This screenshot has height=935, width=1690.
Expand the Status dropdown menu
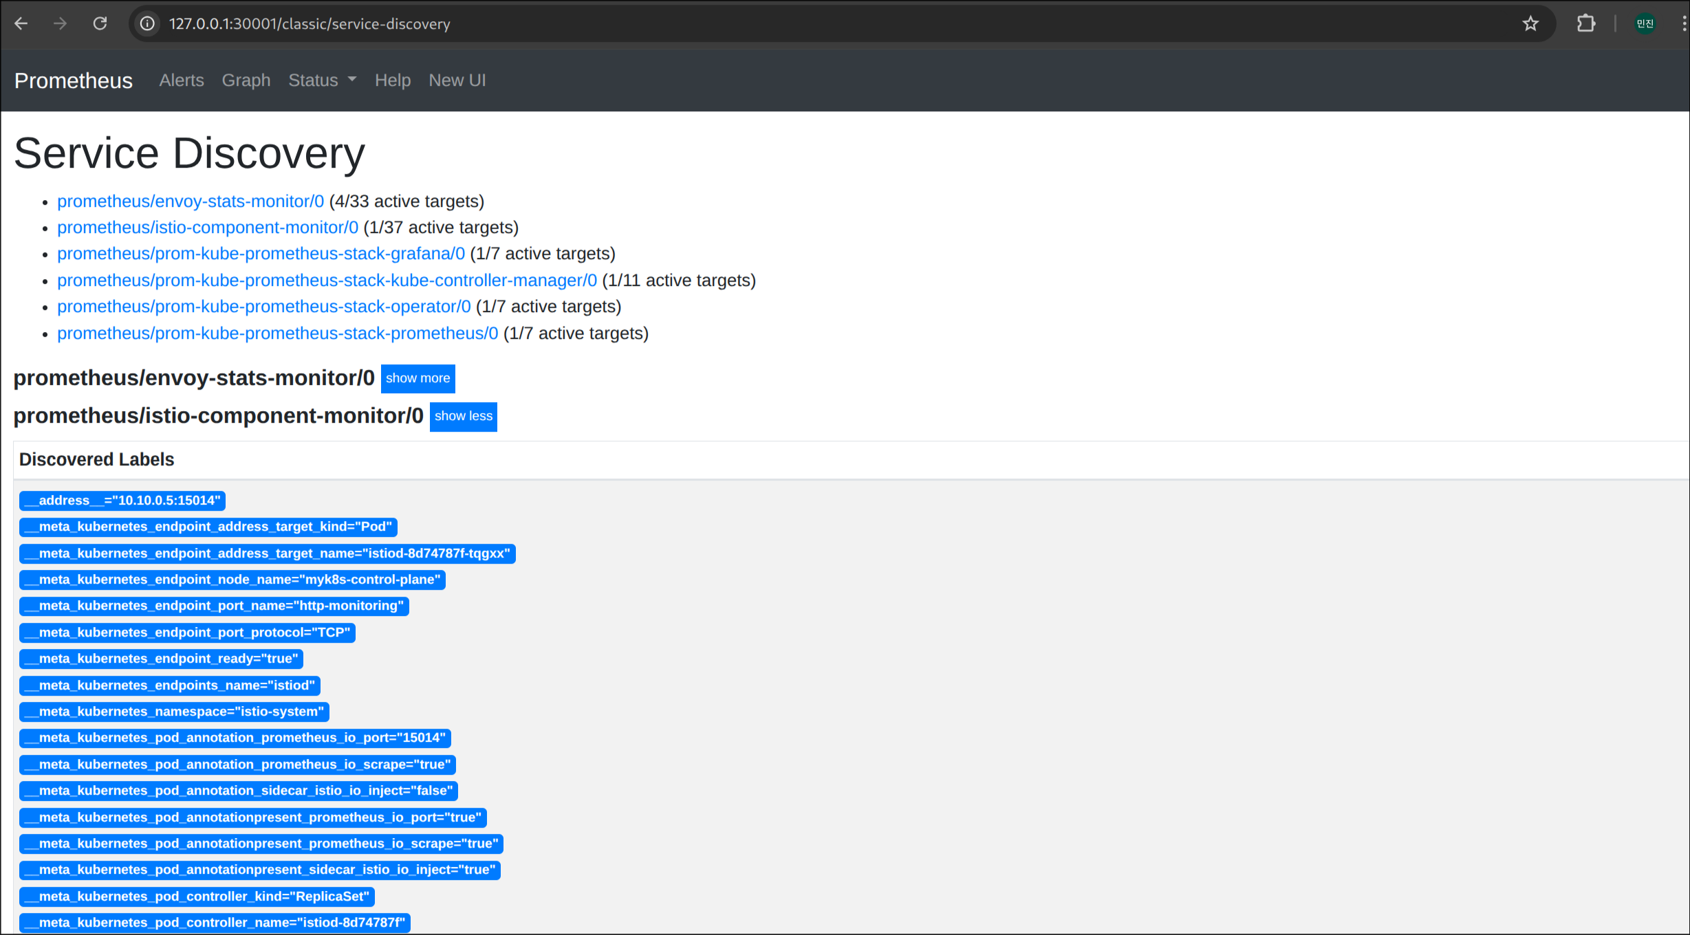(x=323, y=80)
